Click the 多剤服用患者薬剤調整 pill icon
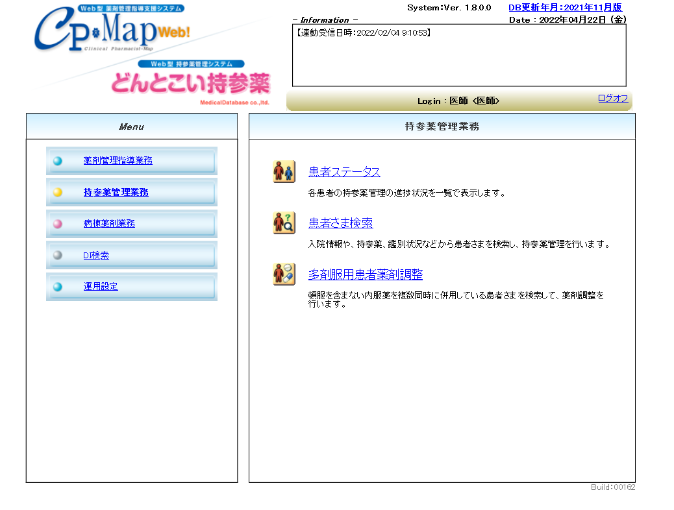Viewport: 674px width, 510px height. click(284, 274)
